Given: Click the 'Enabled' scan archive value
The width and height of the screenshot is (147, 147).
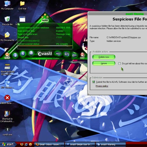Looking at the screenshot, I should [60, 31].
